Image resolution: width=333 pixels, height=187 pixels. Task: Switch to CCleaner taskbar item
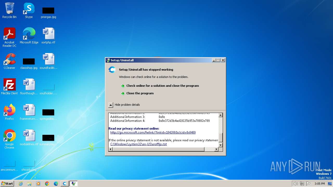(65, 184)
